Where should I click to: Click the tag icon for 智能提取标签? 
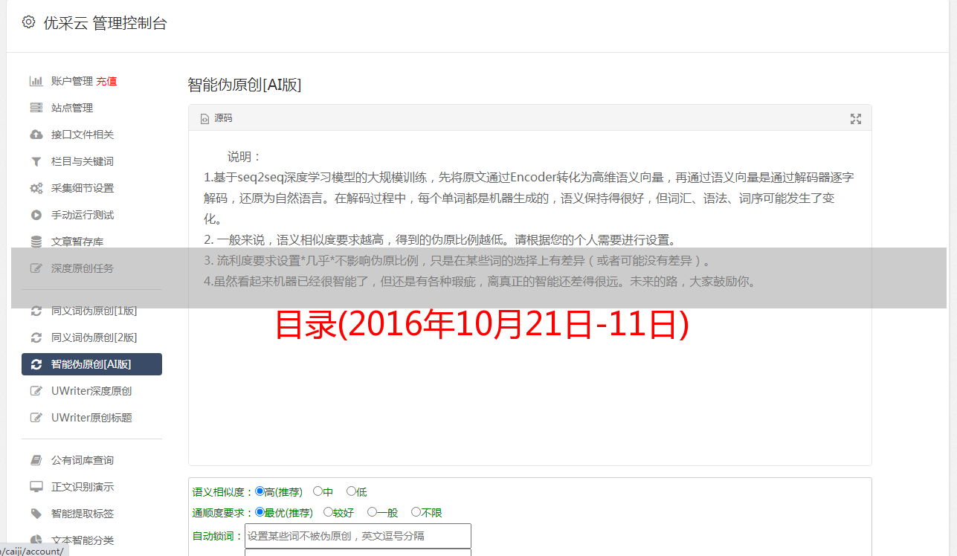(36, 514)
